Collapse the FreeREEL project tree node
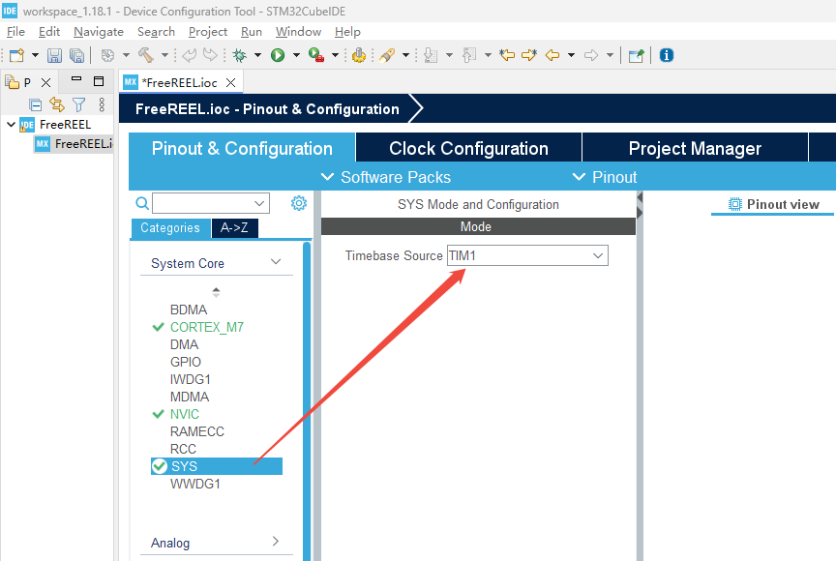836x561 pixels. [x=12, y=125]
